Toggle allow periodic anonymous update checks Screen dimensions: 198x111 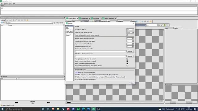click(127, 63)
